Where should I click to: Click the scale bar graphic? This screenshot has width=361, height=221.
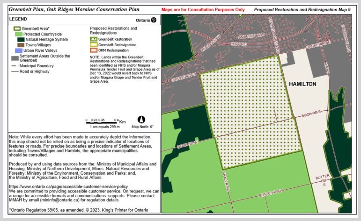coord(102,123)
